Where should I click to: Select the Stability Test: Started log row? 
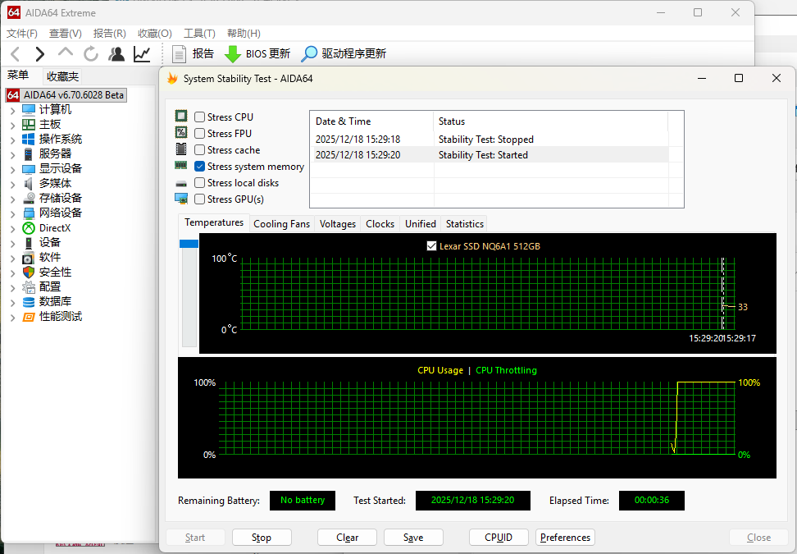click(489, 155)
